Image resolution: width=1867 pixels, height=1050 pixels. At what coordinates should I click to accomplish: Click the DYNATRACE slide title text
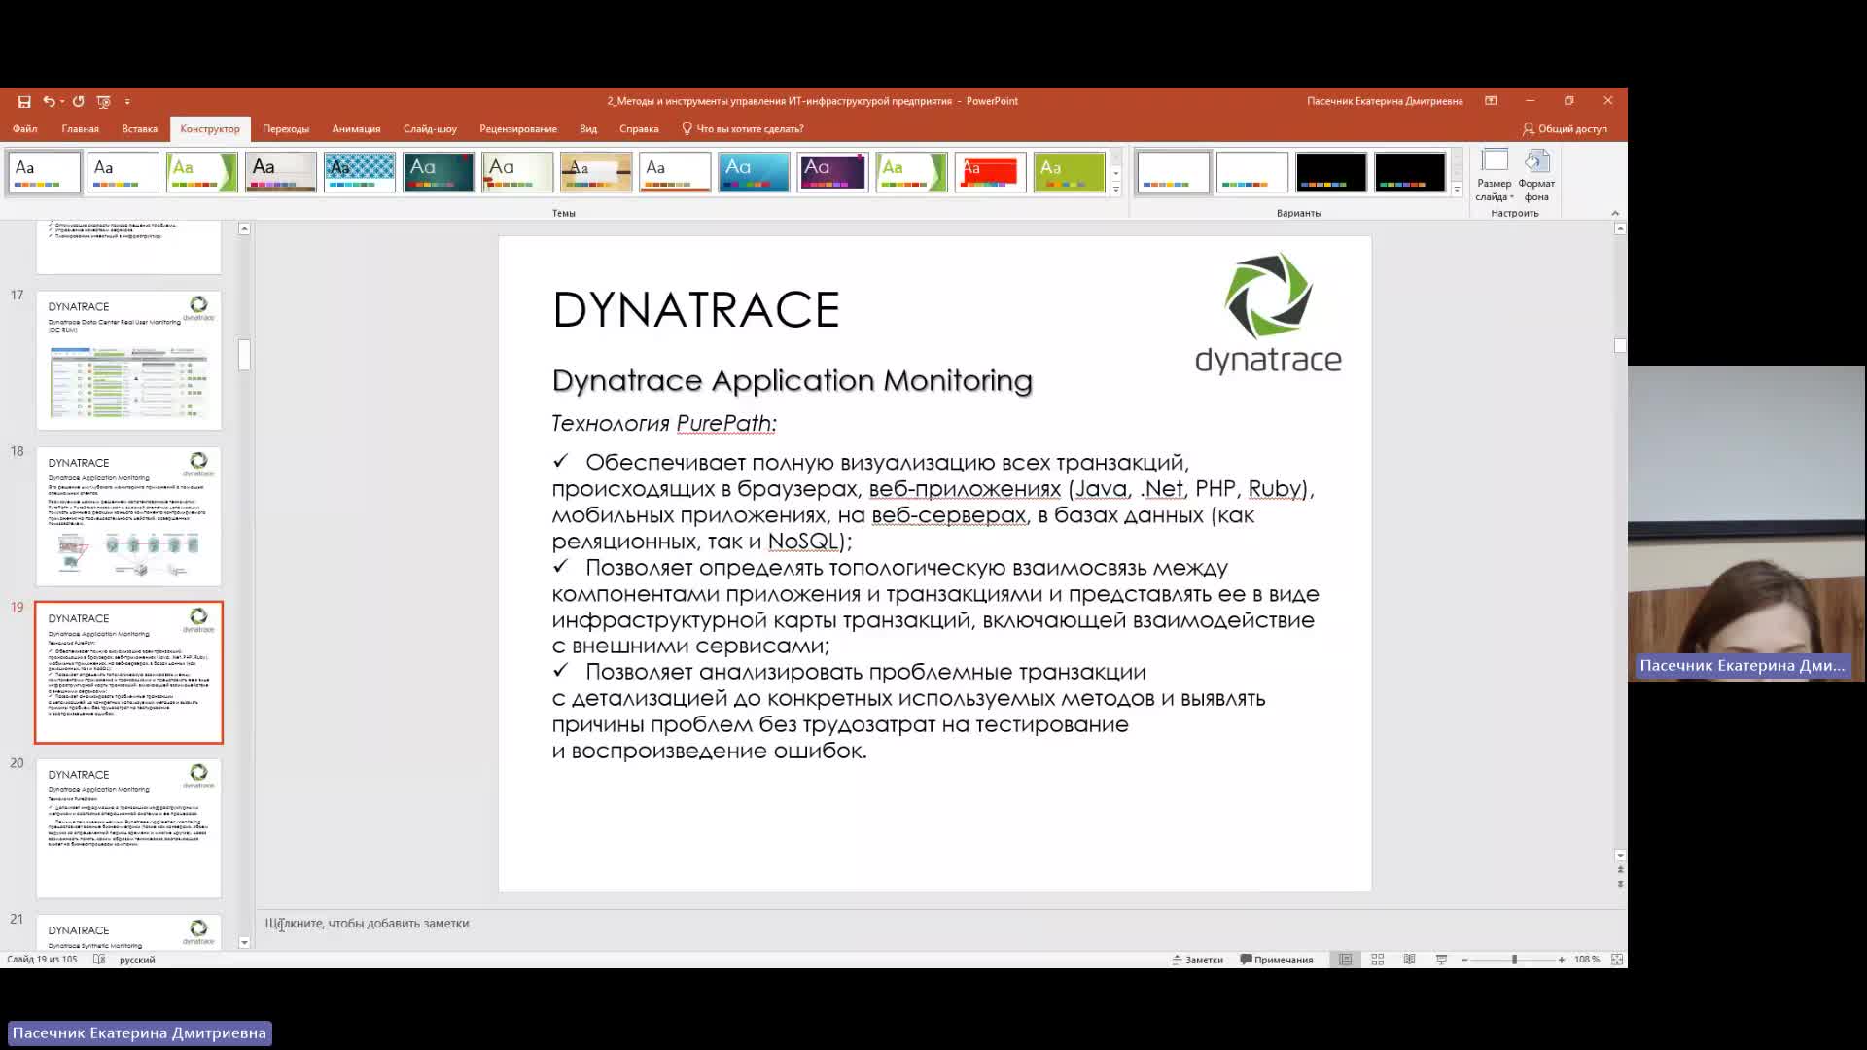[696, 310]
